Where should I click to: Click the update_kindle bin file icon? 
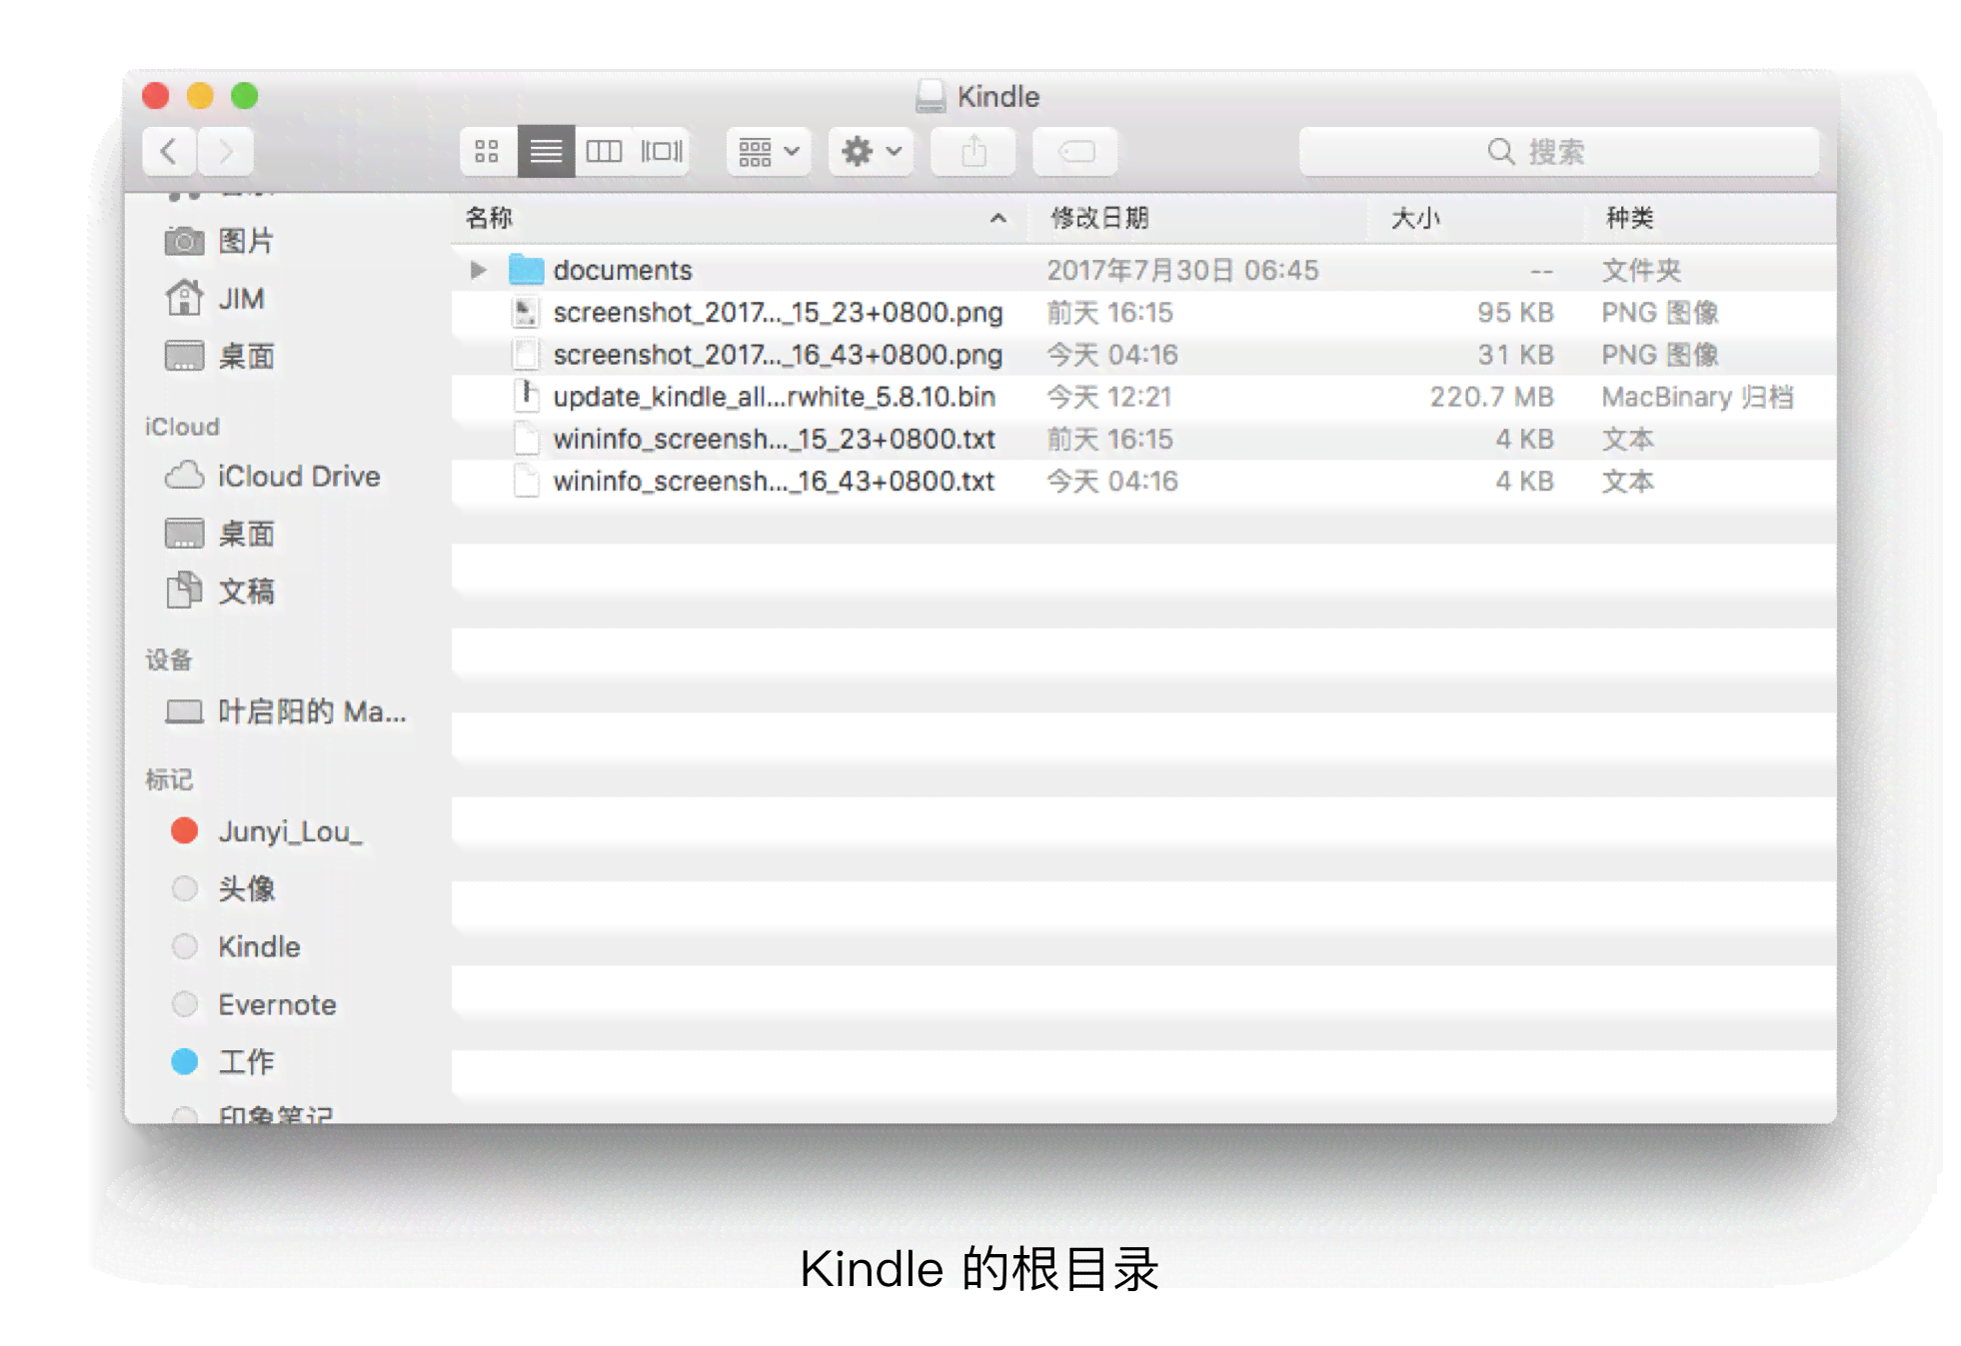tap(526, 397)
